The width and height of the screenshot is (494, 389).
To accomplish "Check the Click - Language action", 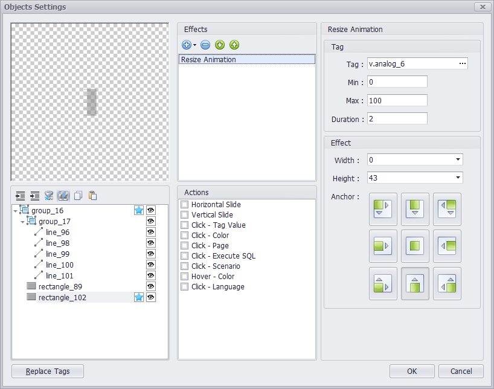I will 185,286.
